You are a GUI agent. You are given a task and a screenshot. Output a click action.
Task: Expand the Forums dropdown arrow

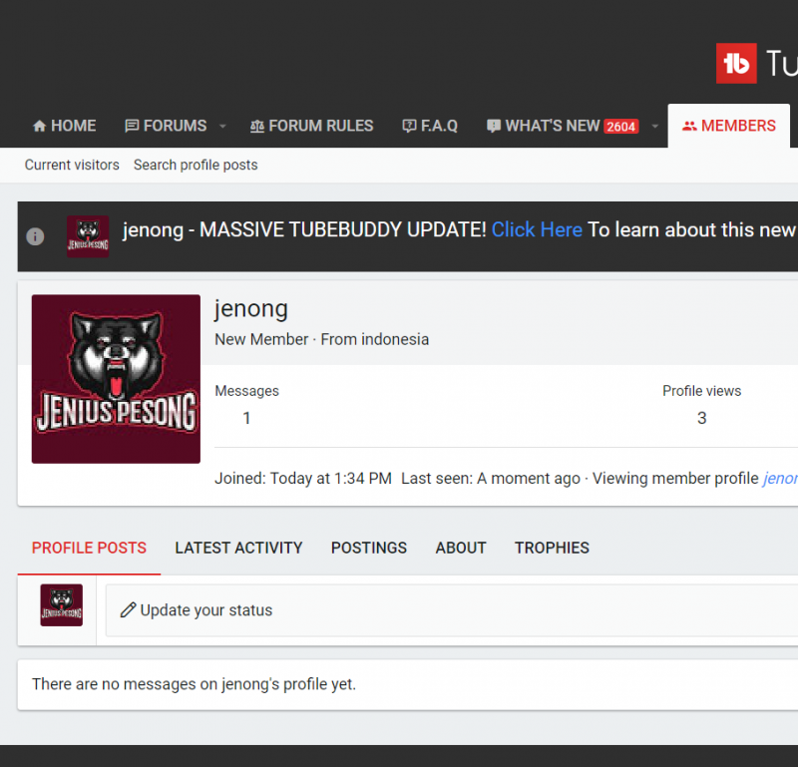point(222,127)
